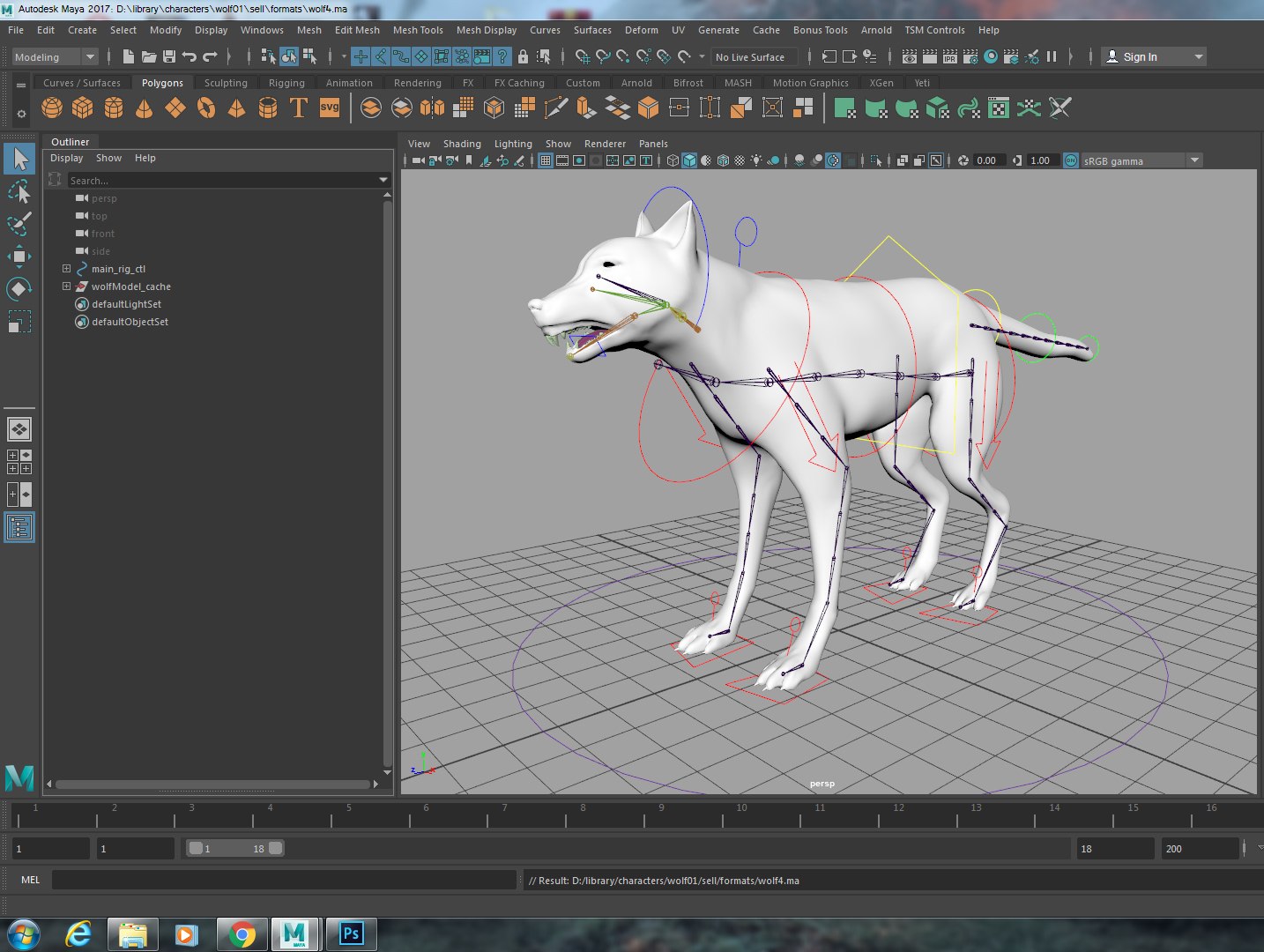Create a polygon pyramid from the shelf
This screenshot has height=952, width=1264.
[x=236, y=108]
